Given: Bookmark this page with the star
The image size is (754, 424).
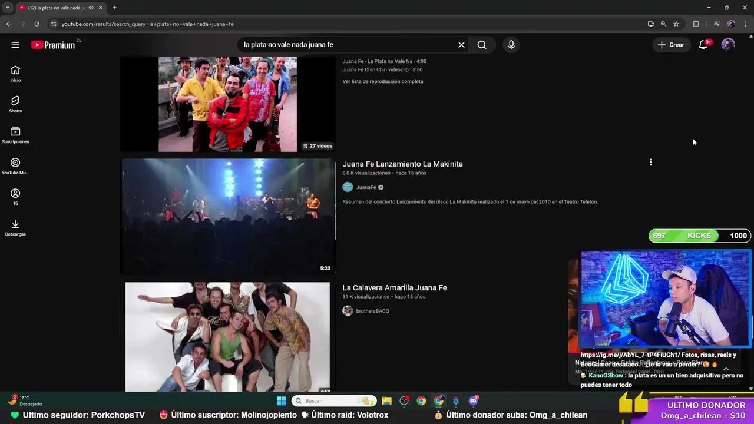Looking at the screenshot, I should (676, 24).
